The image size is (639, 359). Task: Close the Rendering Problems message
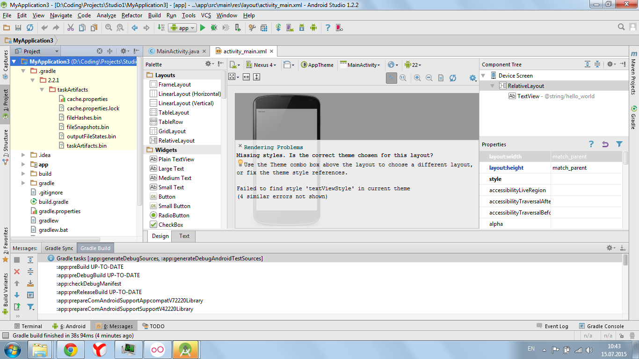tap(240, 146)
